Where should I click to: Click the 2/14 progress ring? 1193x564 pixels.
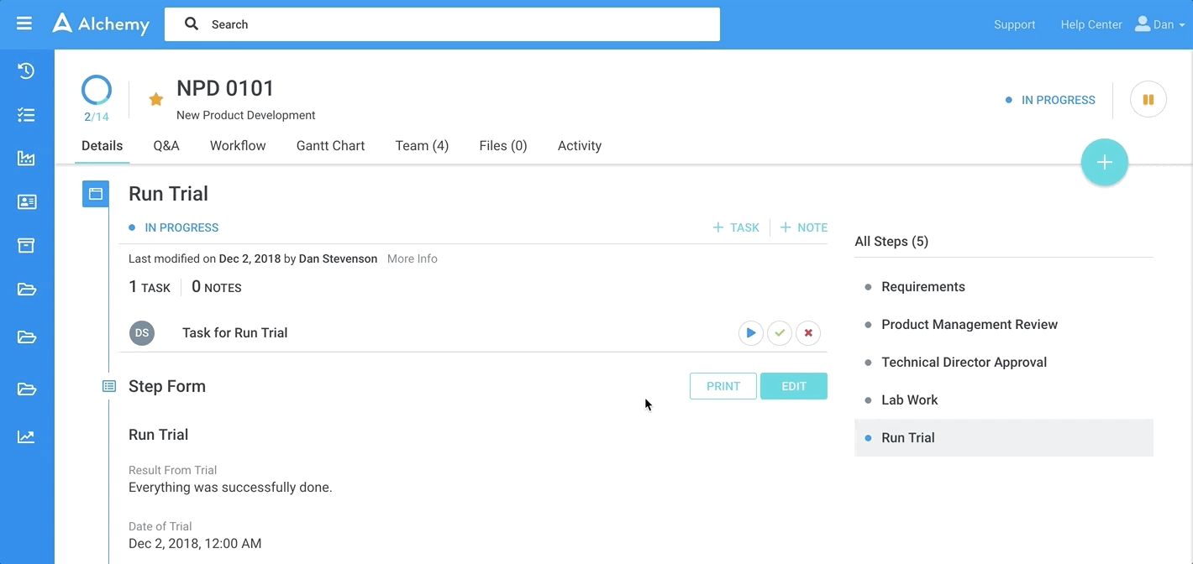click(x=96, y=91)
